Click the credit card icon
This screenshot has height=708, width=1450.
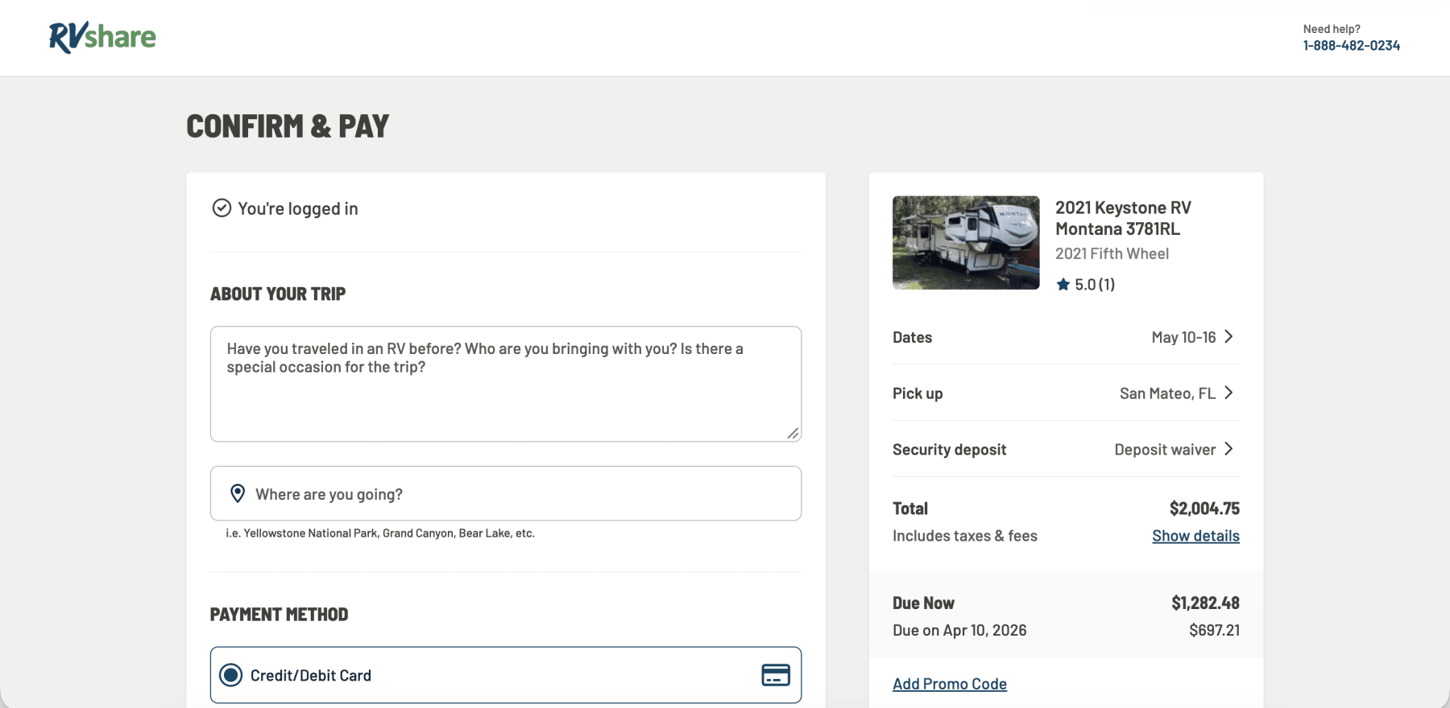pos(775,675)
